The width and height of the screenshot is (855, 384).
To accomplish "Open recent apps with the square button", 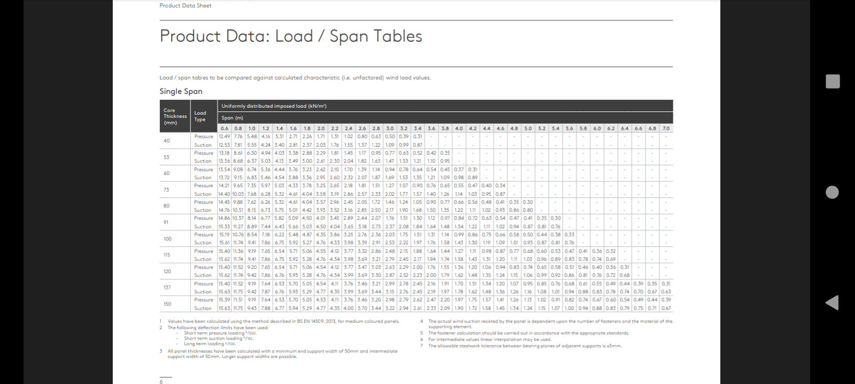I will [833, 81].
